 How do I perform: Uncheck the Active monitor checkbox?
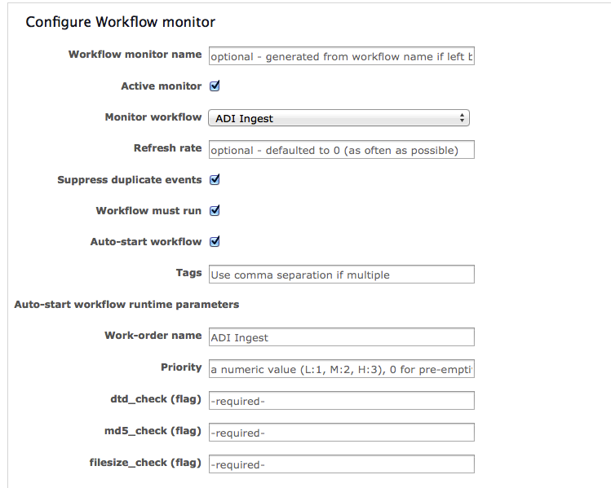(x=215, y=86)
